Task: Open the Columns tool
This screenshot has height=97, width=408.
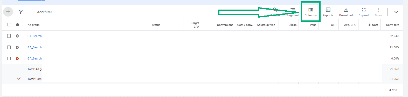Action: coord(310,12)
